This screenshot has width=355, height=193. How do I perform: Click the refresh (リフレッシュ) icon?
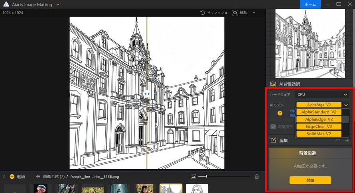click(x=203, y=13)
